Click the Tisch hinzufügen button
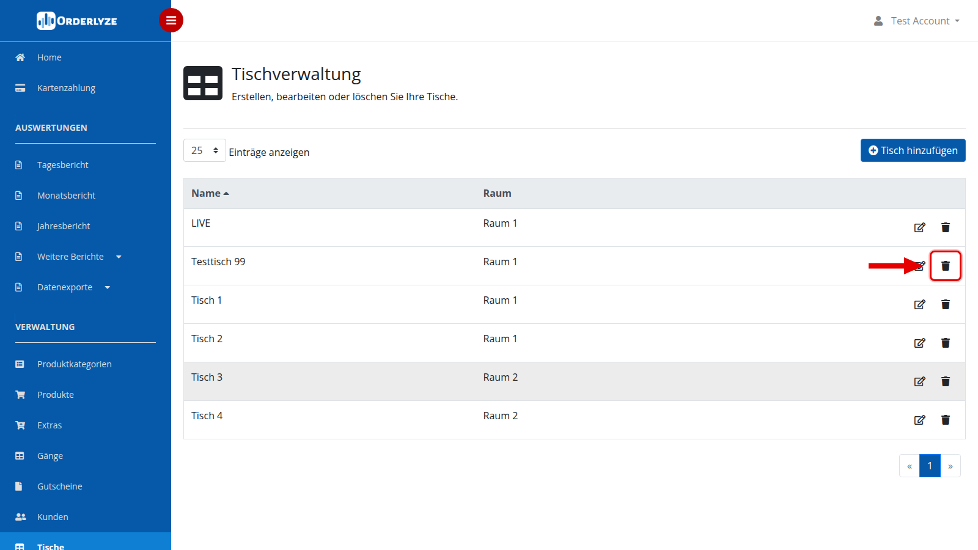The image size is (978, 550). pos(913,150)
